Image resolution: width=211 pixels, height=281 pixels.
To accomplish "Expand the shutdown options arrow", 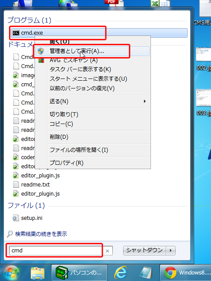I will pyautogui.click(x=171, y=250).
